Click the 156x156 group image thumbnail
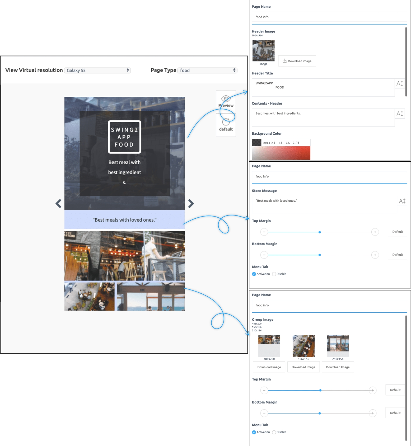411x446 pixels. [x=303, y=346]
